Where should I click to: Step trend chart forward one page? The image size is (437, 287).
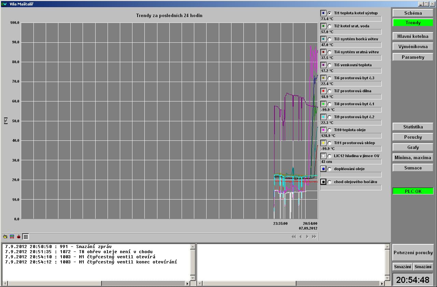[307, 236]
